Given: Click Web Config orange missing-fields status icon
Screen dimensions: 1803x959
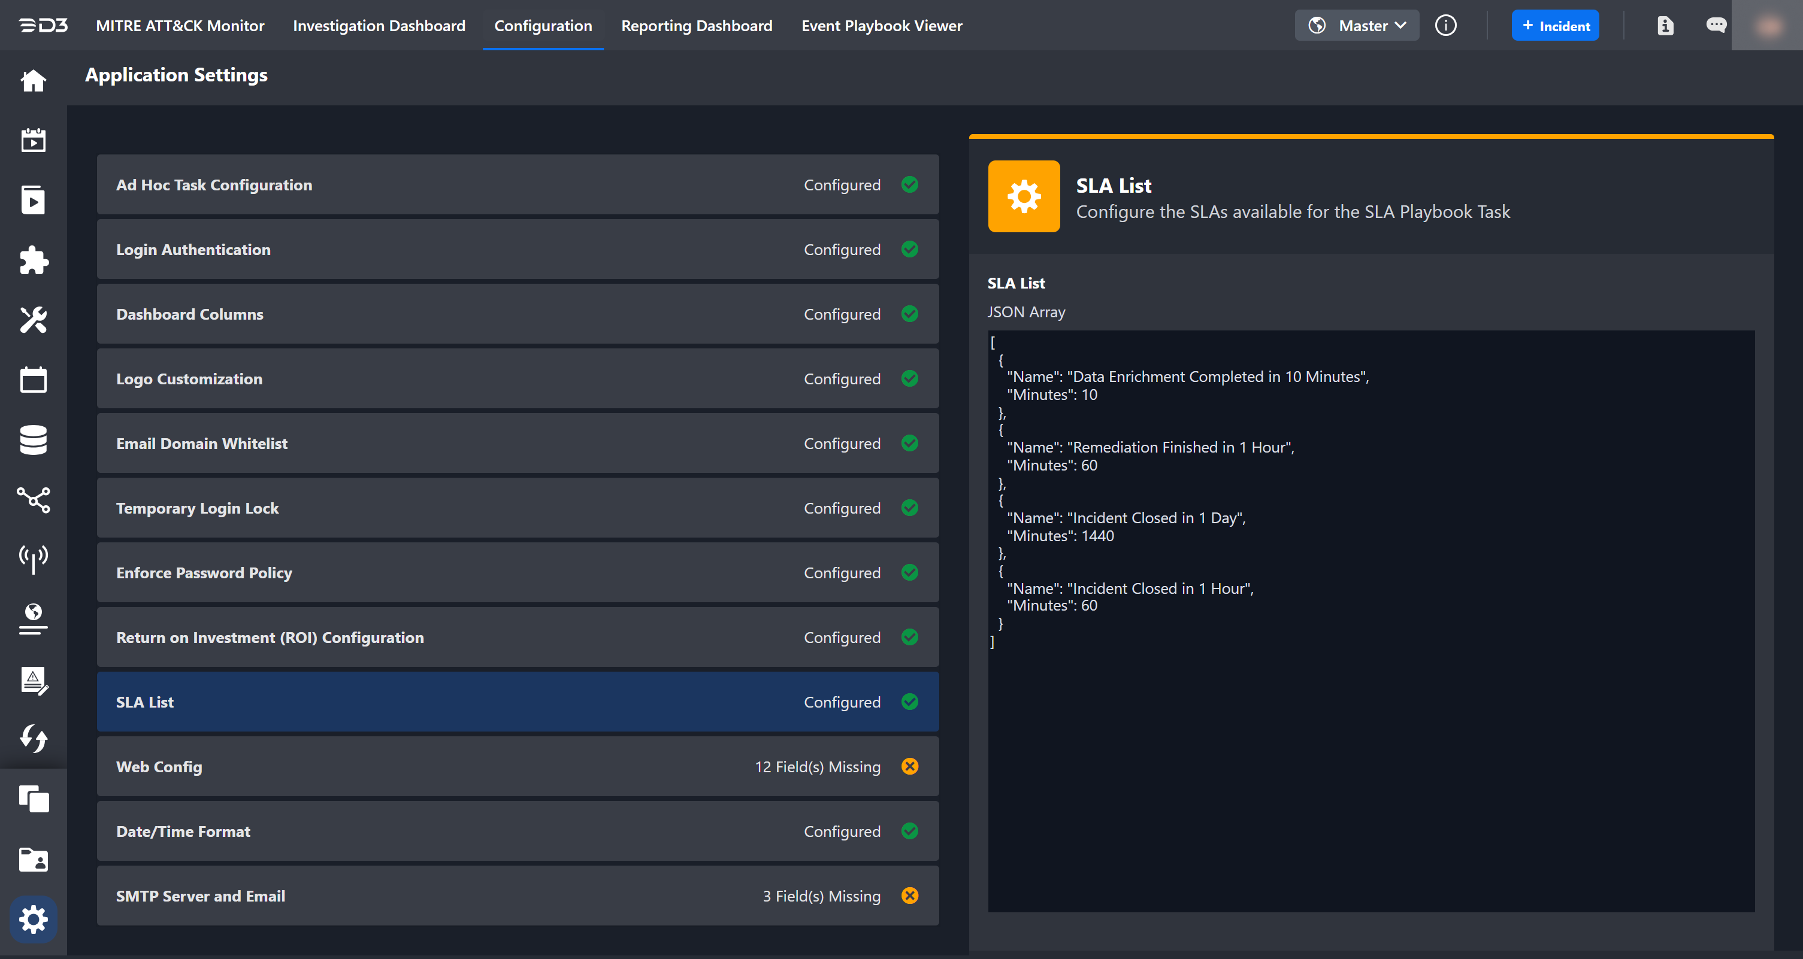Looking at the screenshot, I should (x=909, y=767).
